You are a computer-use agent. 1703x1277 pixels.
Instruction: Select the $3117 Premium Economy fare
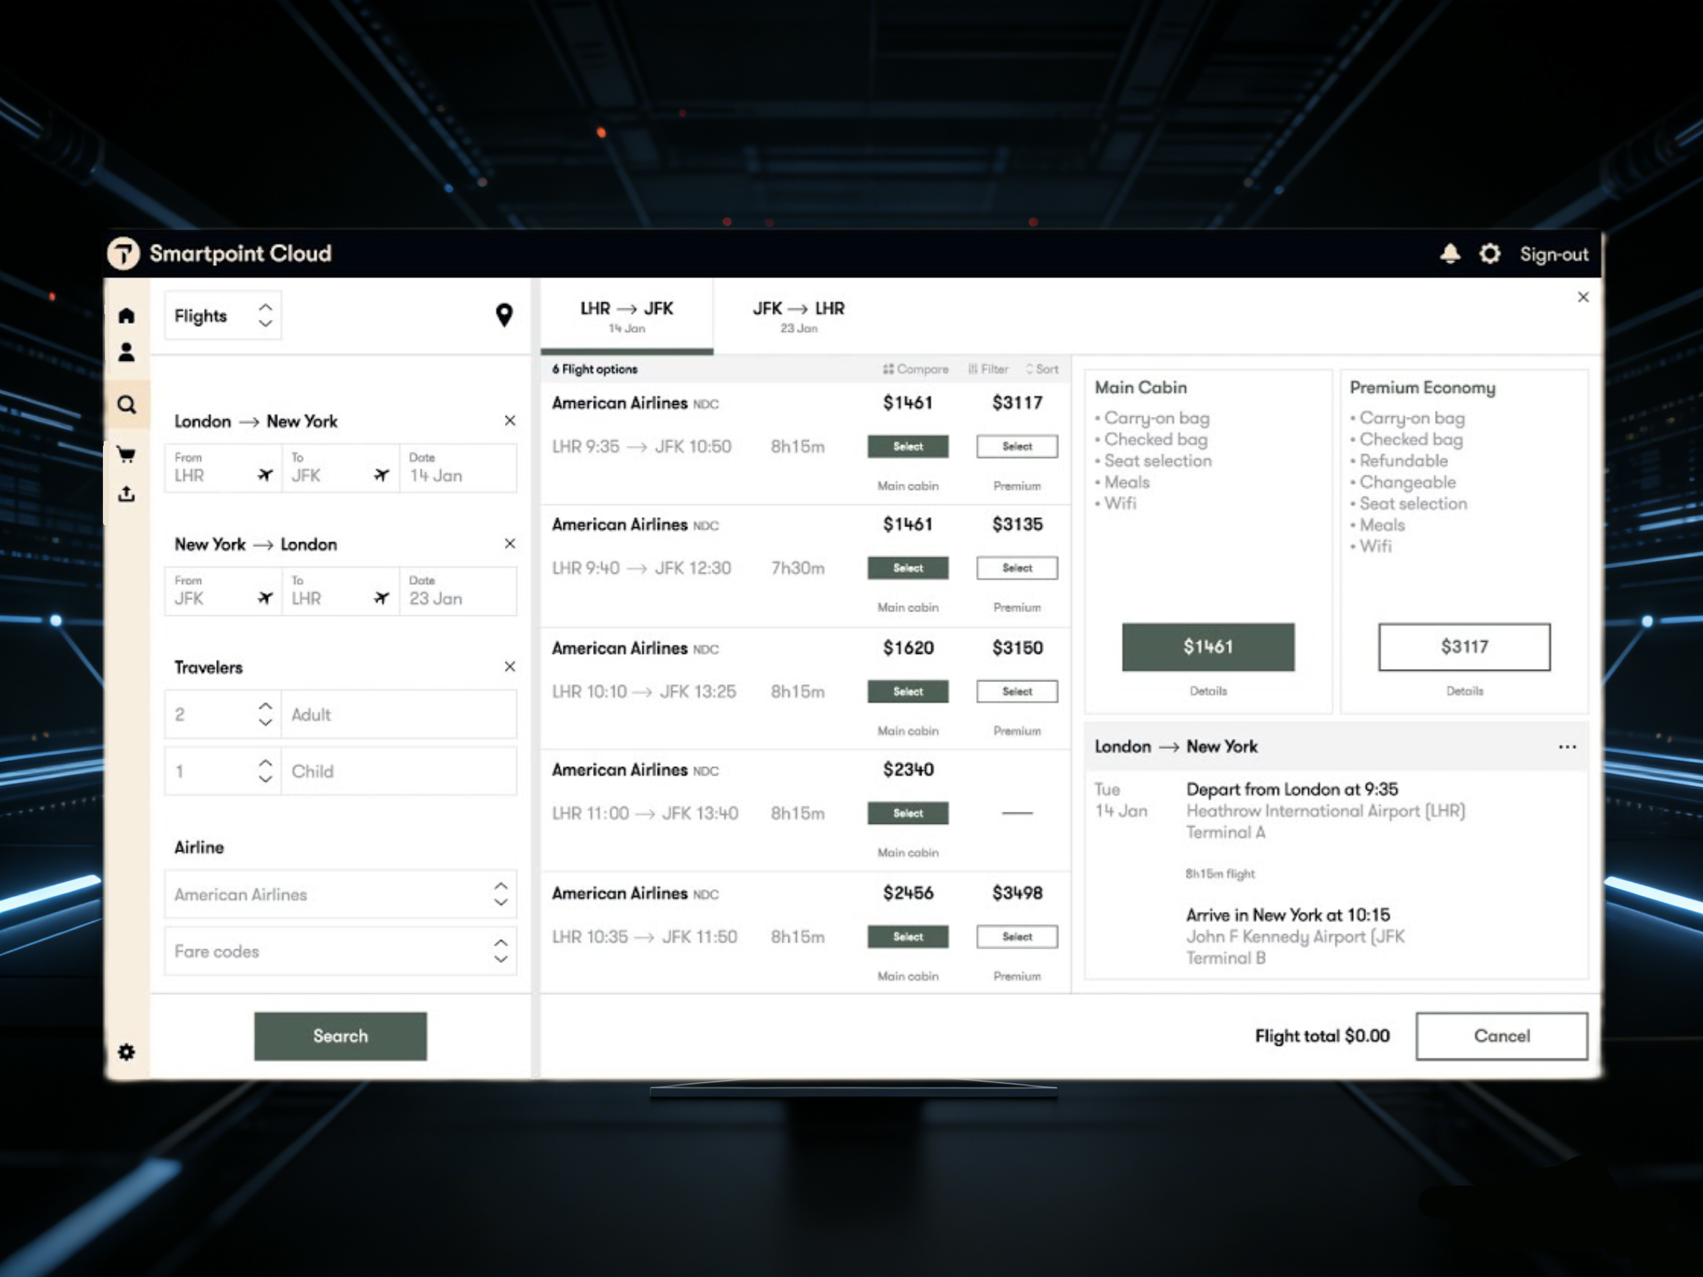coord(1464,647)
